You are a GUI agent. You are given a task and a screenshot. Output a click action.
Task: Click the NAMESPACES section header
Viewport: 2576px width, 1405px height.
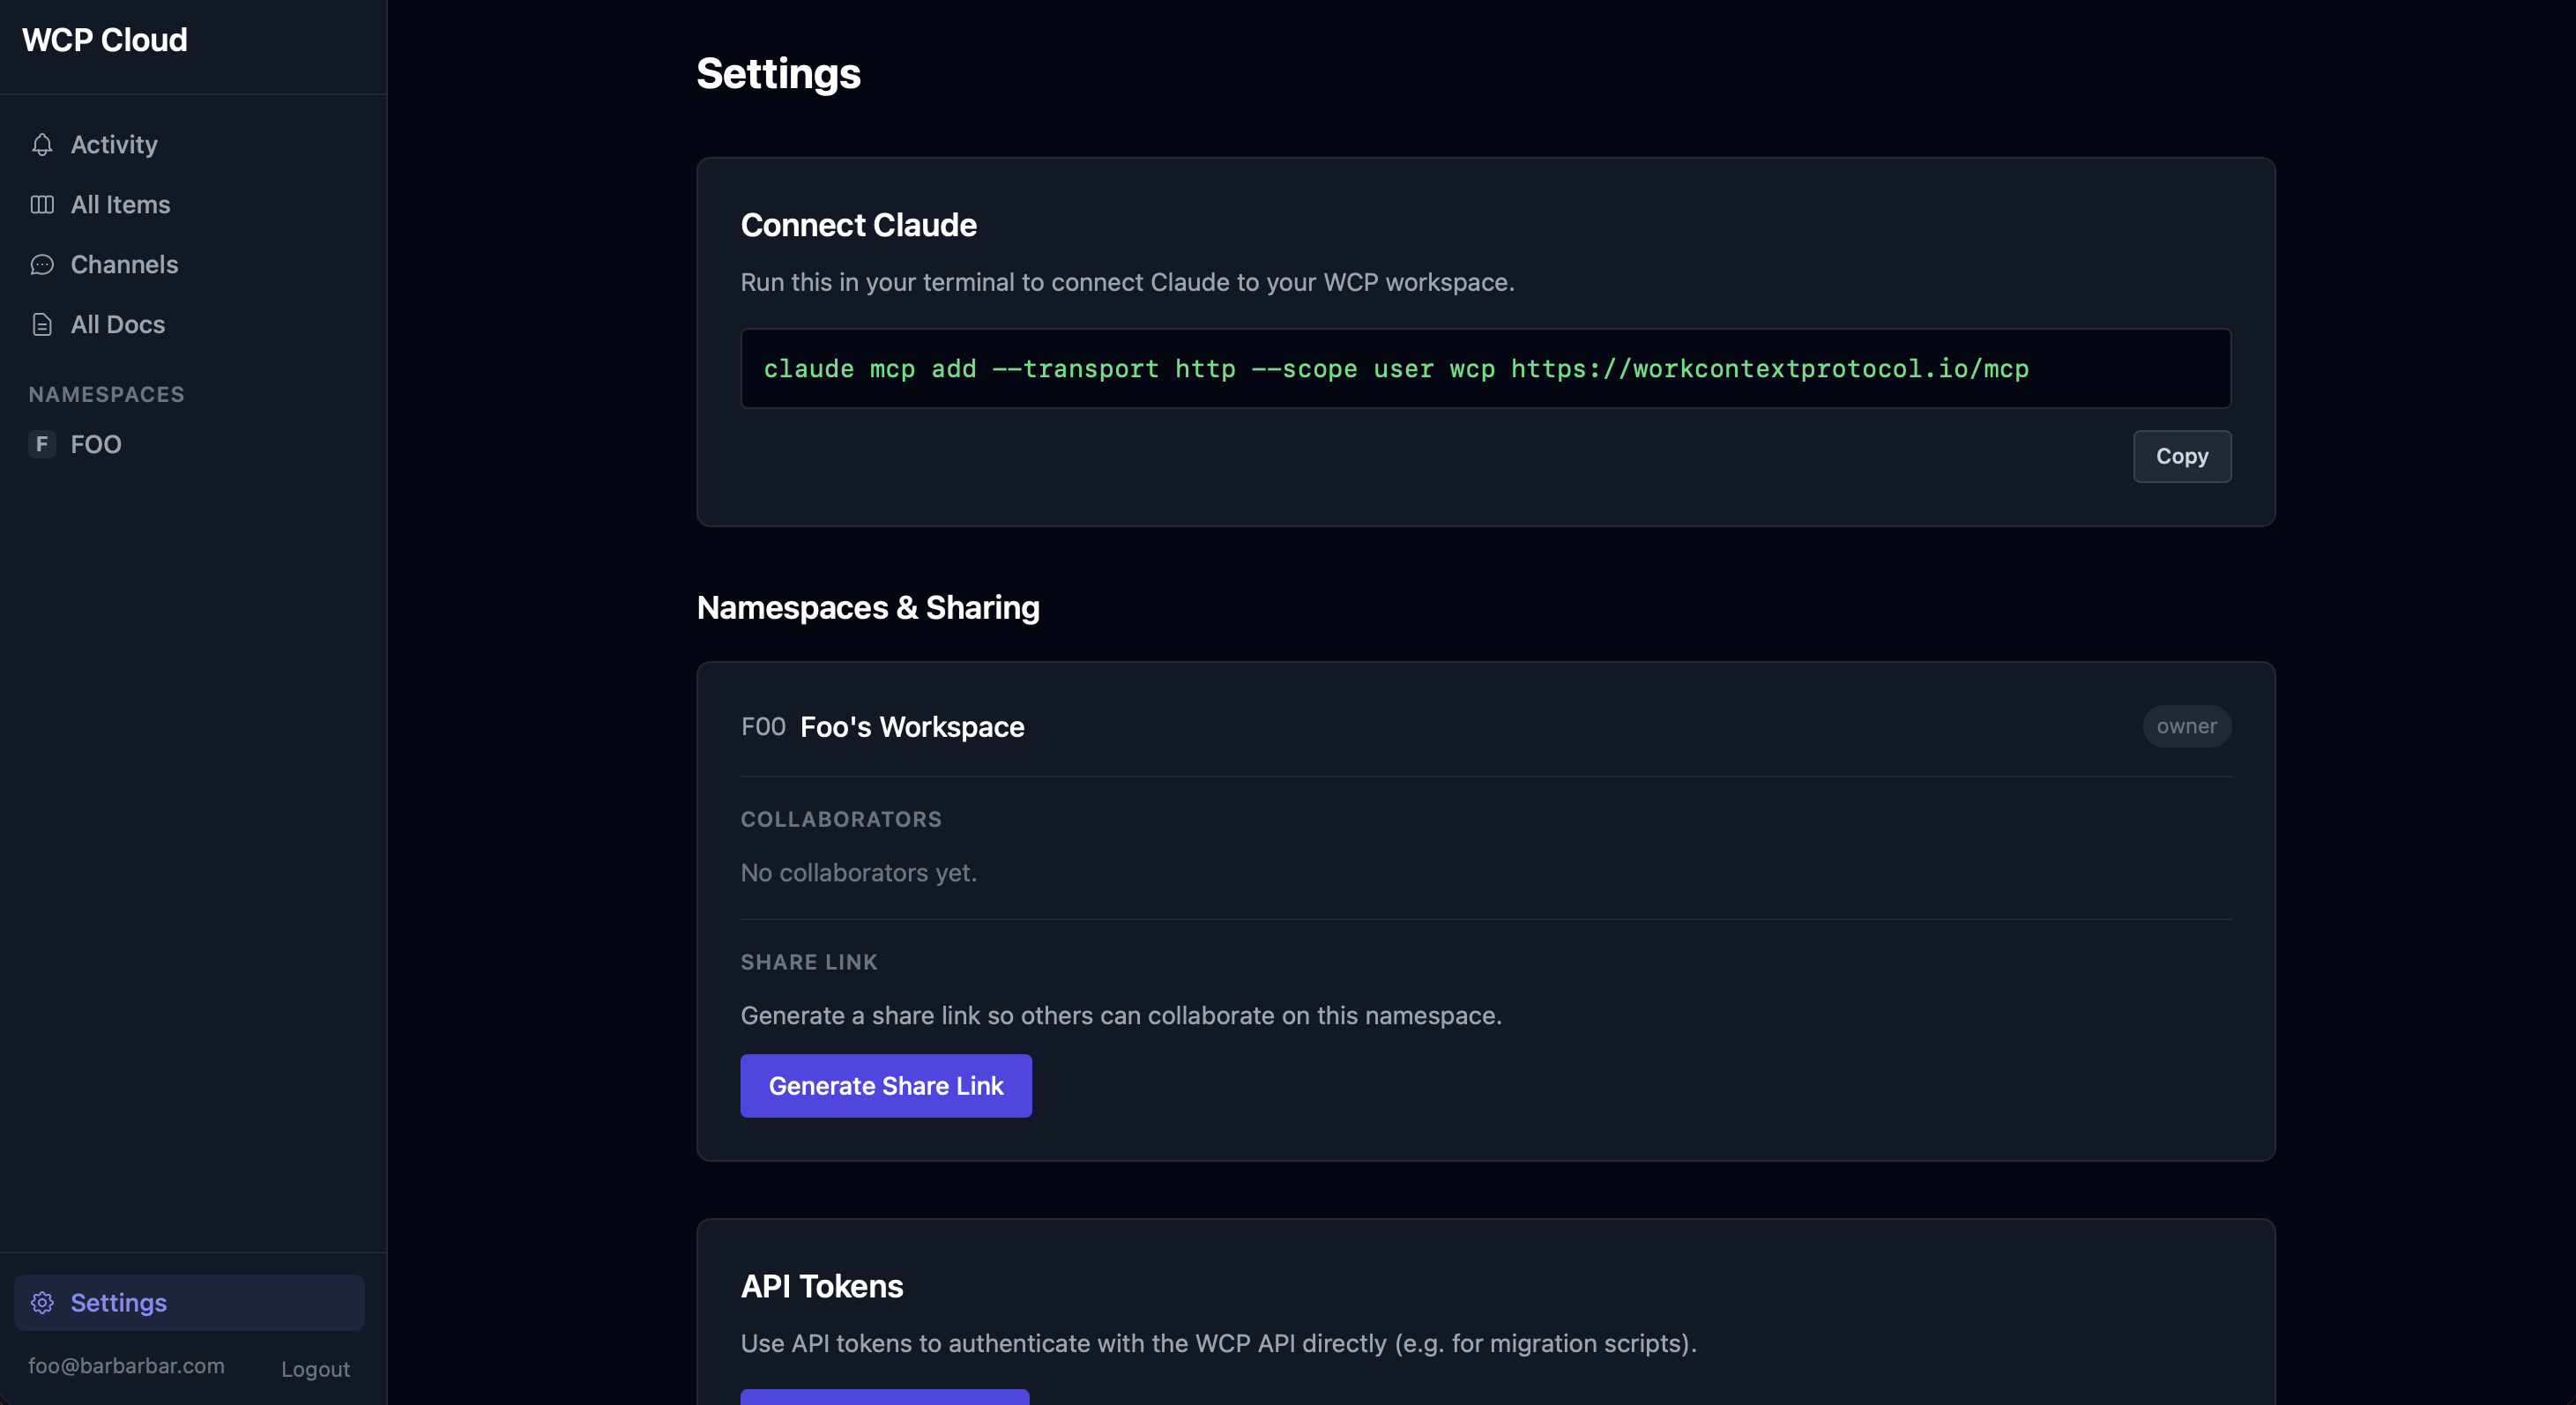pyautogui.click(x=106, y=394)
